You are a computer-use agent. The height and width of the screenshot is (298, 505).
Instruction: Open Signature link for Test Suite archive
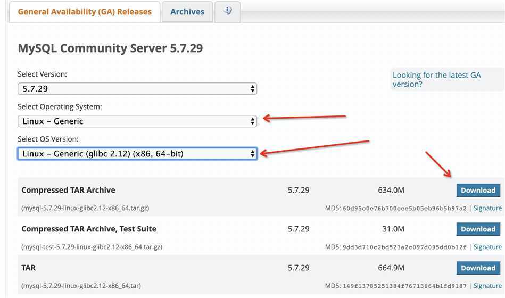pos(487,247)
